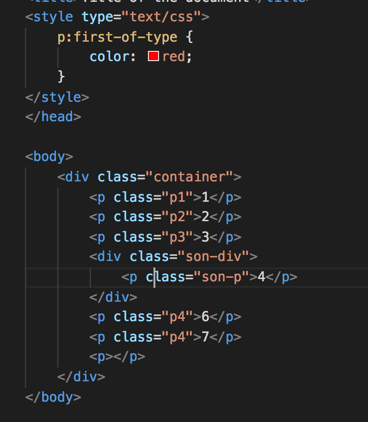Click the closing style tag
This screenshot has width=368, height=422.
(x=57, y=97)
